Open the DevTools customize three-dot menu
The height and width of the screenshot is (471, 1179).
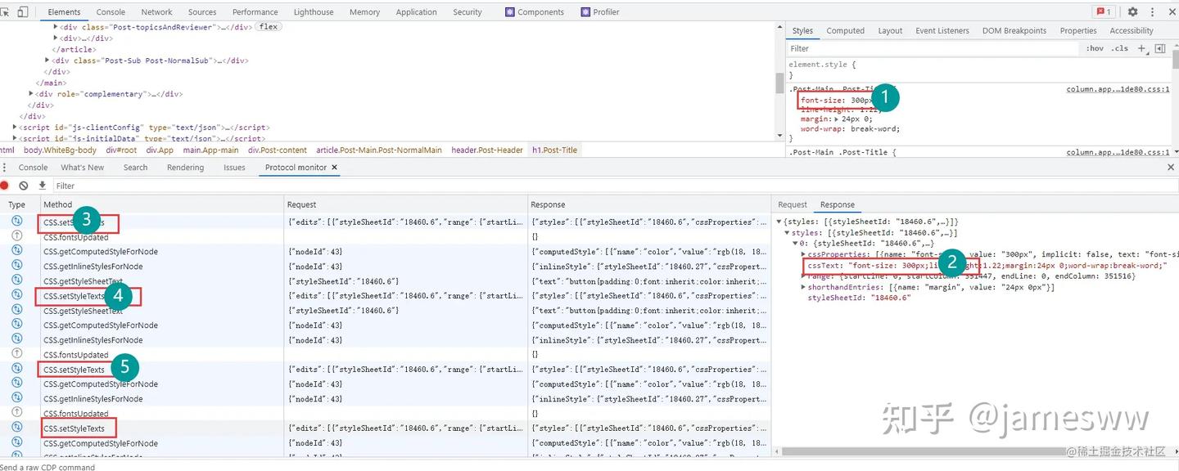point(1150,12)
